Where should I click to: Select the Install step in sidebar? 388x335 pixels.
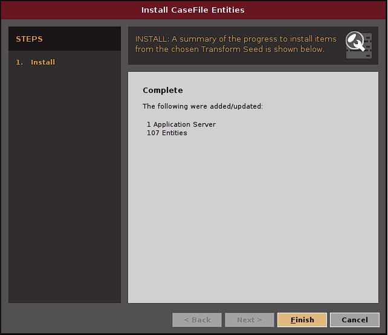pyautogui.click(x=43, y=62)
